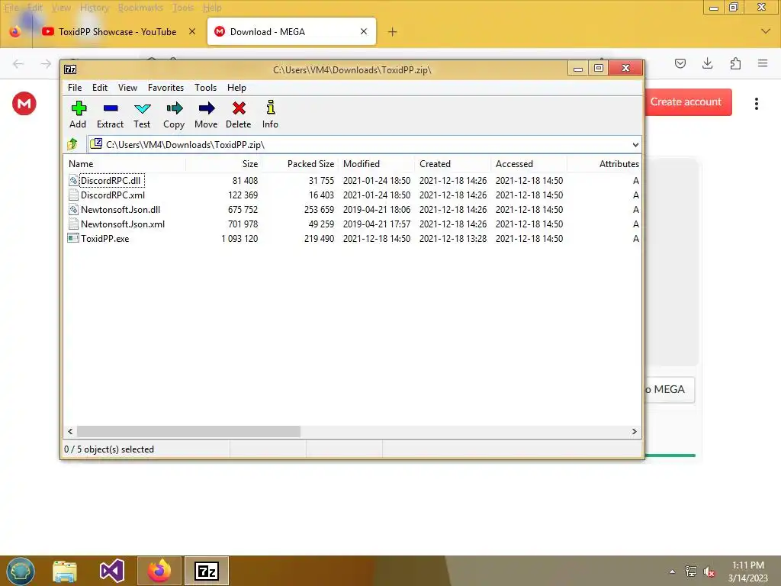Open Visual Studio from the taskbar
The image size is (781, 586).
point(112,571)
